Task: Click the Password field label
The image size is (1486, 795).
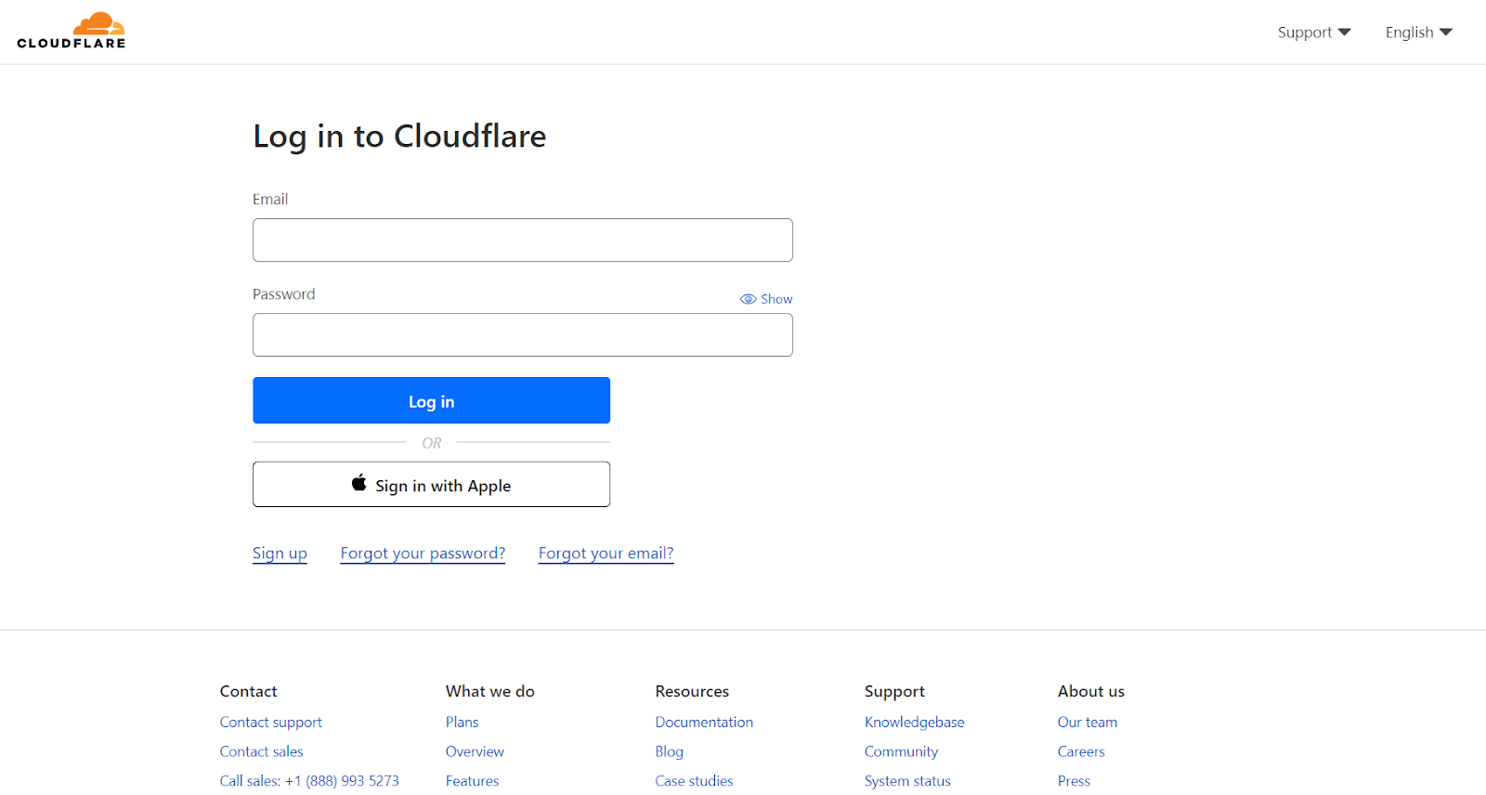Action: click(284, 294)
